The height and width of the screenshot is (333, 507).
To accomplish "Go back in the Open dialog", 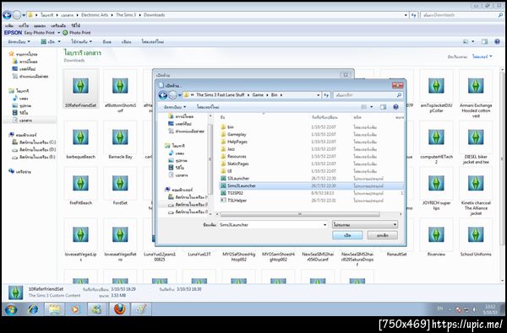I will pyautogui.click(x=163, y=95).
